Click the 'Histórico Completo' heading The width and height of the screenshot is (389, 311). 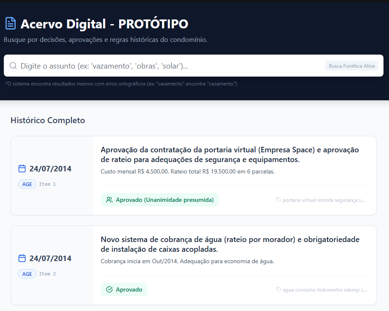pos(48,121)
